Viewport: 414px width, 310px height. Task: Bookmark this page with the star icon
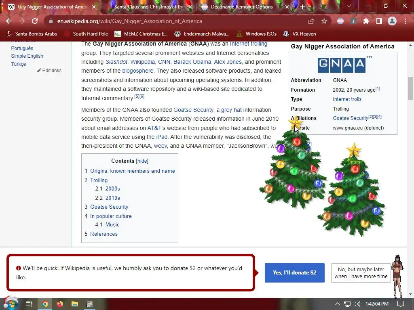click(x=324, y=21)
